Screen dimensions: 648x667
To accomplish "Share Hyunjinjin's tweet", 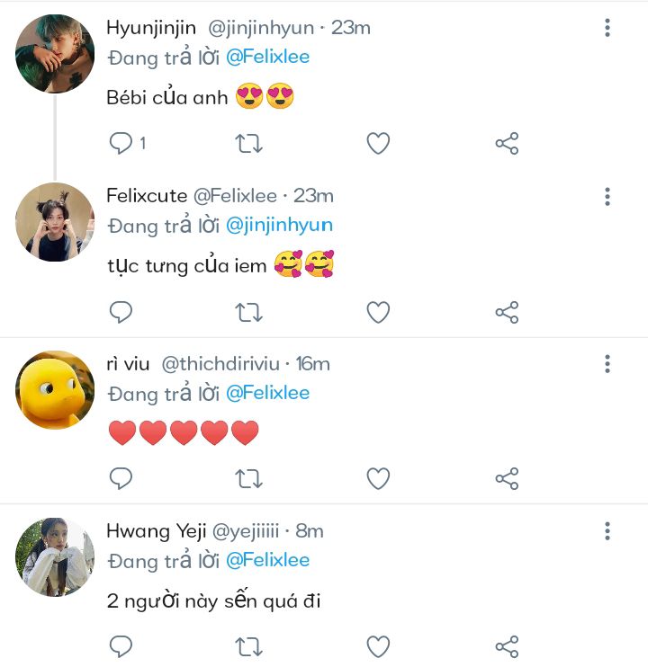I will point(507,143).
